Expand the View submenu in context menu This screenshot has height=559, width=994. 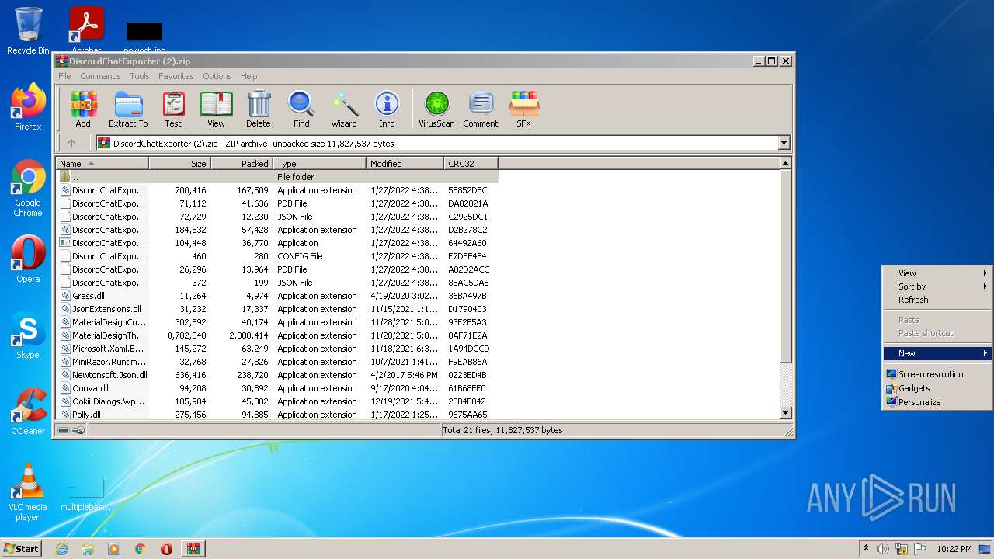(937, 273)
